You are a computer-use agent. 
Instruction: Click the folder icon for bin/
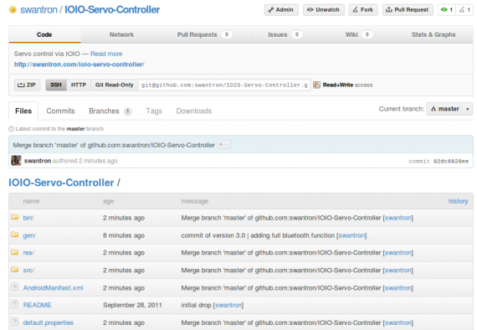(14, 217)
